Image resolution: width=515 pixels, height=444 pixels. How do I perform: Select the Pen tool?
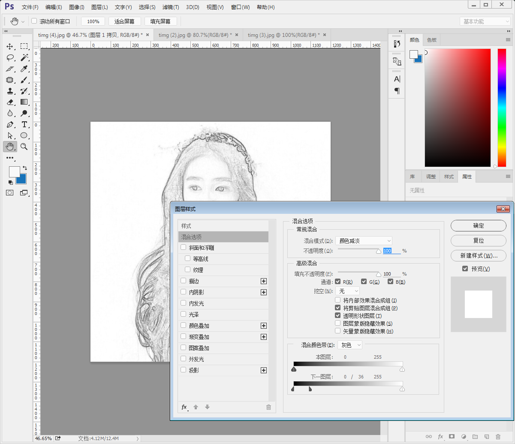click(10, 124)
